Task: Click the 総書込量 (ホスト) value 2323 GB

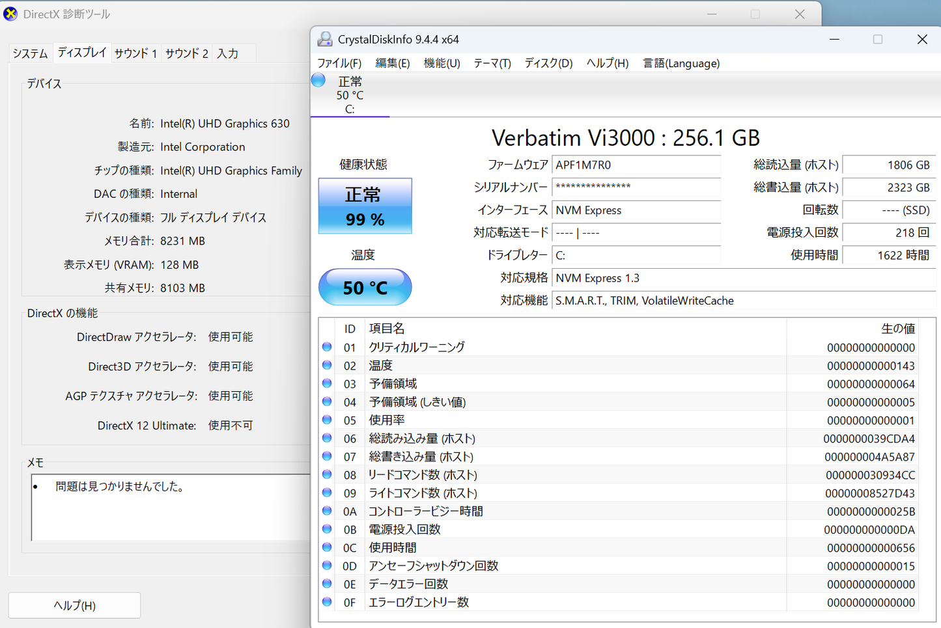Action: (889, 187)
